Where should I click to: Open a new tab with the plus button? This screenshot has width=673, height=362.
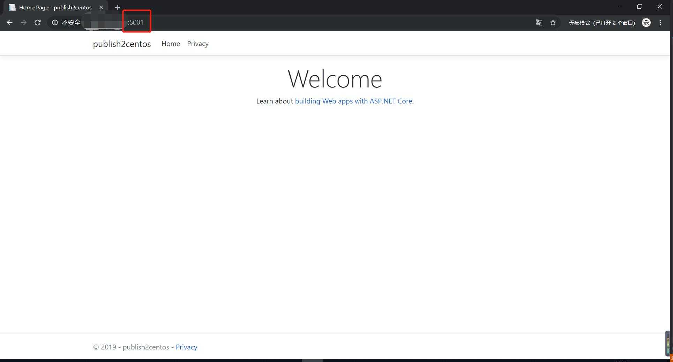coord(118,7)
